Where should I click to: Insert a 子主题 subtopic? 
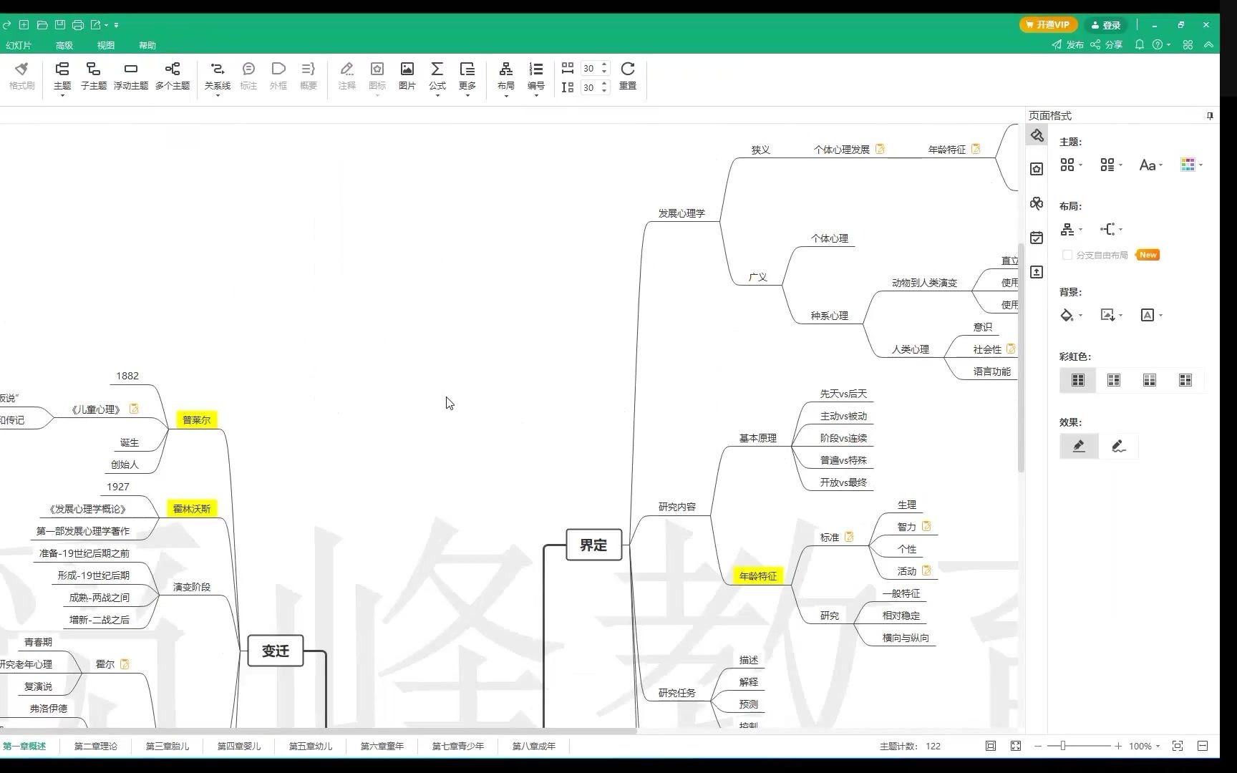coord(92,75)
